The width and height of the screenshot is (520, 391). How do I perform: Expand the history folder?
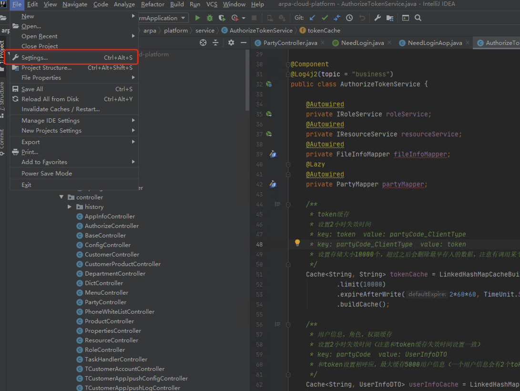70,206
